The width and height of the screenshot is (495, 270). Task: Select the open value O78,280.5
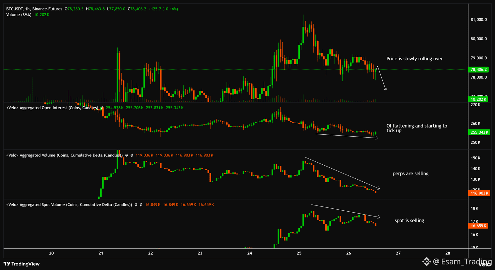74,9
